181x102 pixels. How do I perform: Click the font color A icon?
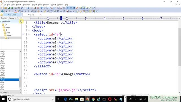[x=16, y=11]
